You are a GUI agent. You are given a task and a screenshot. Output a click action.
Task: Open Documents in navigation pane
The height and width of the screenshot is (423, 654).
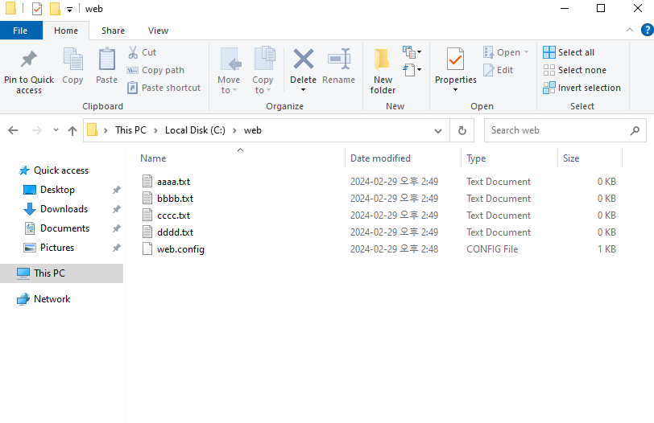point(64,228)
